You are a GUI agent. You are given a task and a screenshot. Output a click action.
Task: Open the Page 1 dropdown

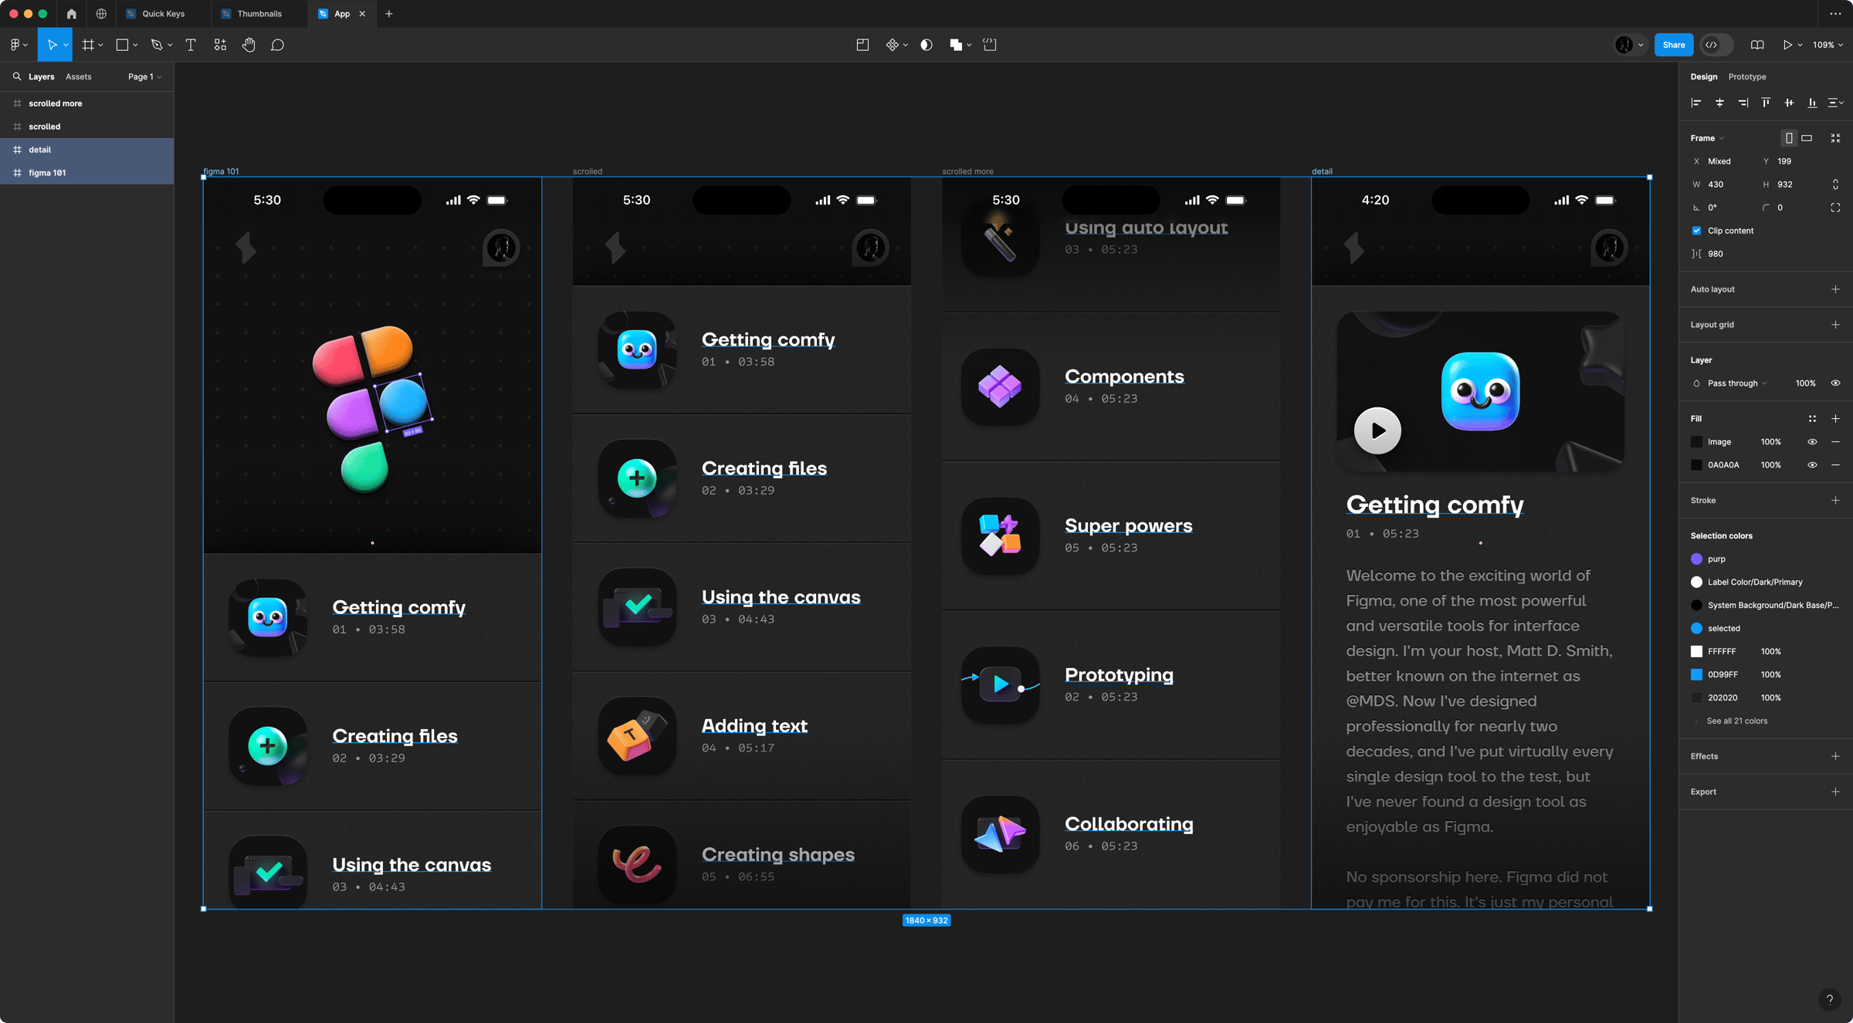coord(144,76)
